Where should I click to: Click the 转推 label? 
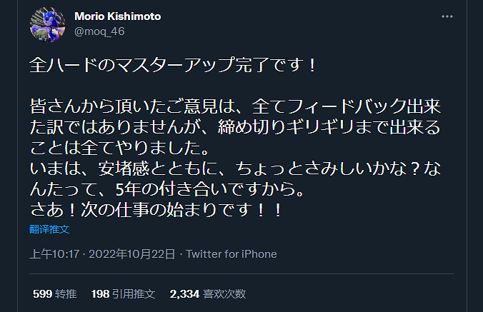[66, 293]
